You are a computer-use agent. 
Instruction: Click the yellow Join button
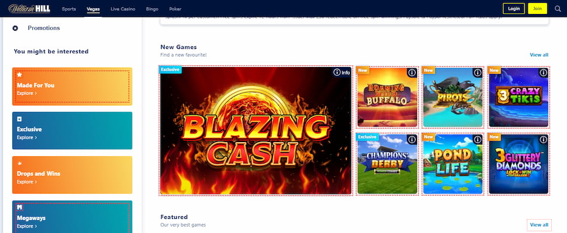coord(537,9)
